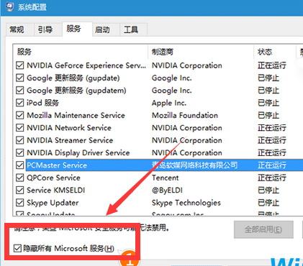This screenshot has height=266, width=303.
Task: Toggle 隐藏所有 Microsoft 服务 checkbox
Action: click(17, 248)
